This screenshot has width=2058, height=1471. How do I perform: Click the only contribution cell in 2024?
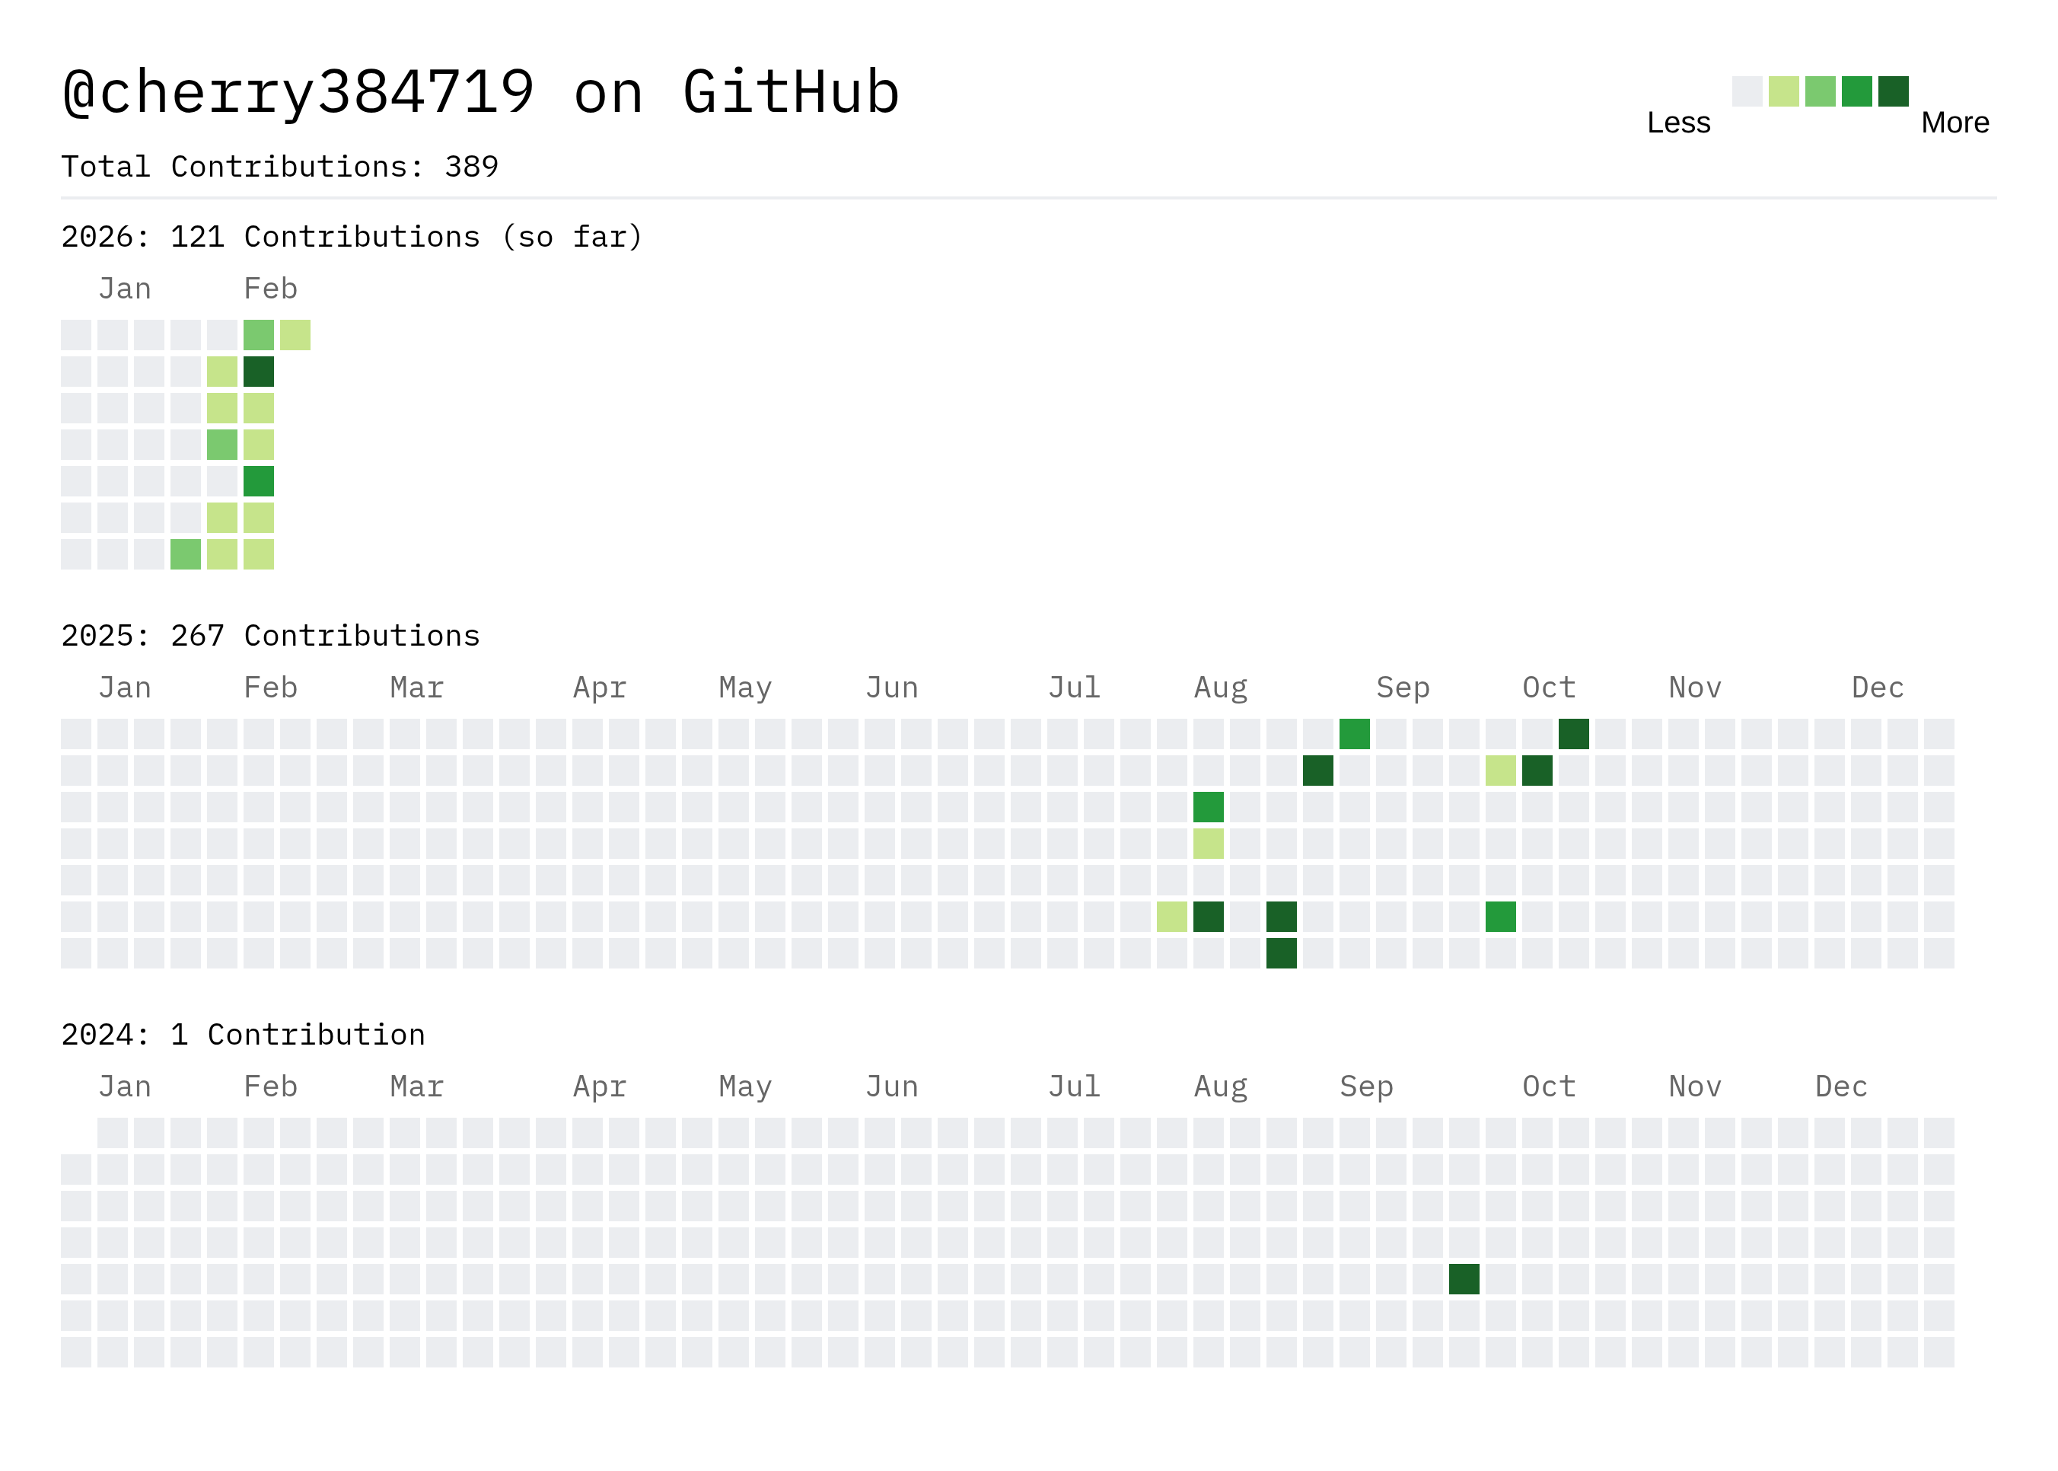[x=1463, y=1279]
